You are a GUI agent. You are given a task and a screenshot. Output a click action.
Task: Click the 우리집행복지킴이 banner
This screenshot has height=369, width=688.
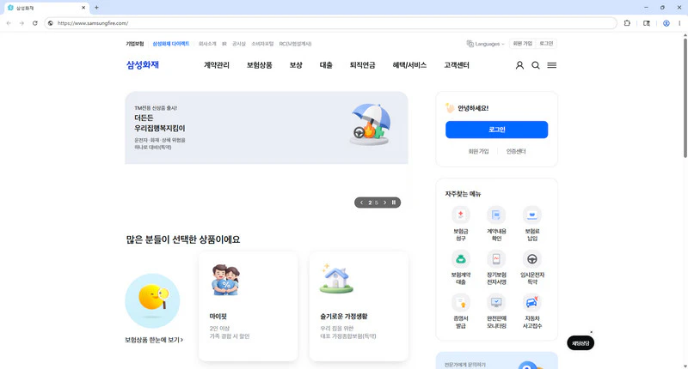[x=267, y=128]
